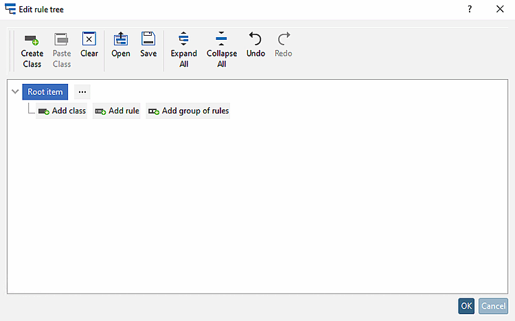Select the Root item node
Image resolution: width=515 pixels, height=321 pixels.
point(45,91)
